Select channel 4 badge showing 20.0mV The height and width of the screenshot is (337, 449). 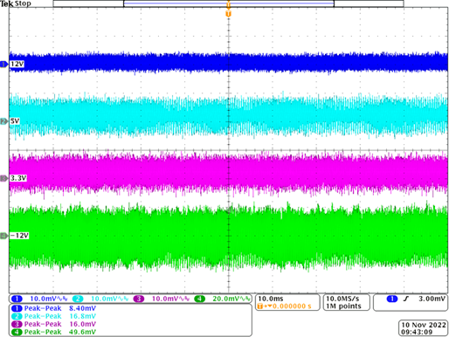pyautogui.click(x=199, y=299)
